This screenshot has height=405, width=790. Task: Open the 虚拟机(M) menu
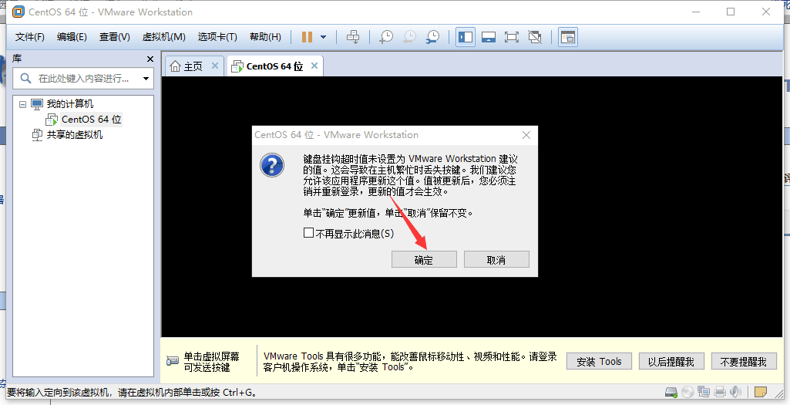163,37
